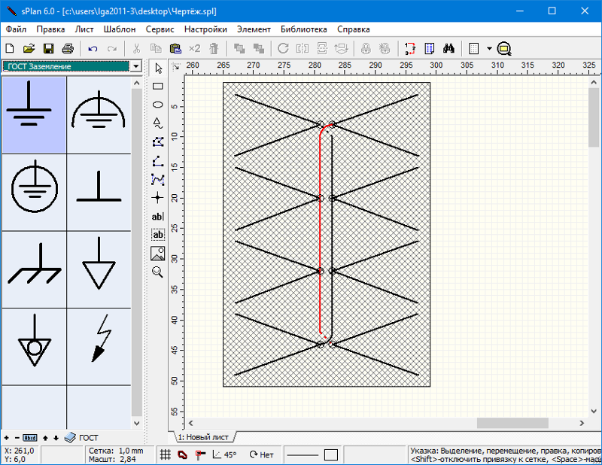Viewport: 602px width, 465px height.
Task: Open the Лист menu
Action: [x=84, y=29]
